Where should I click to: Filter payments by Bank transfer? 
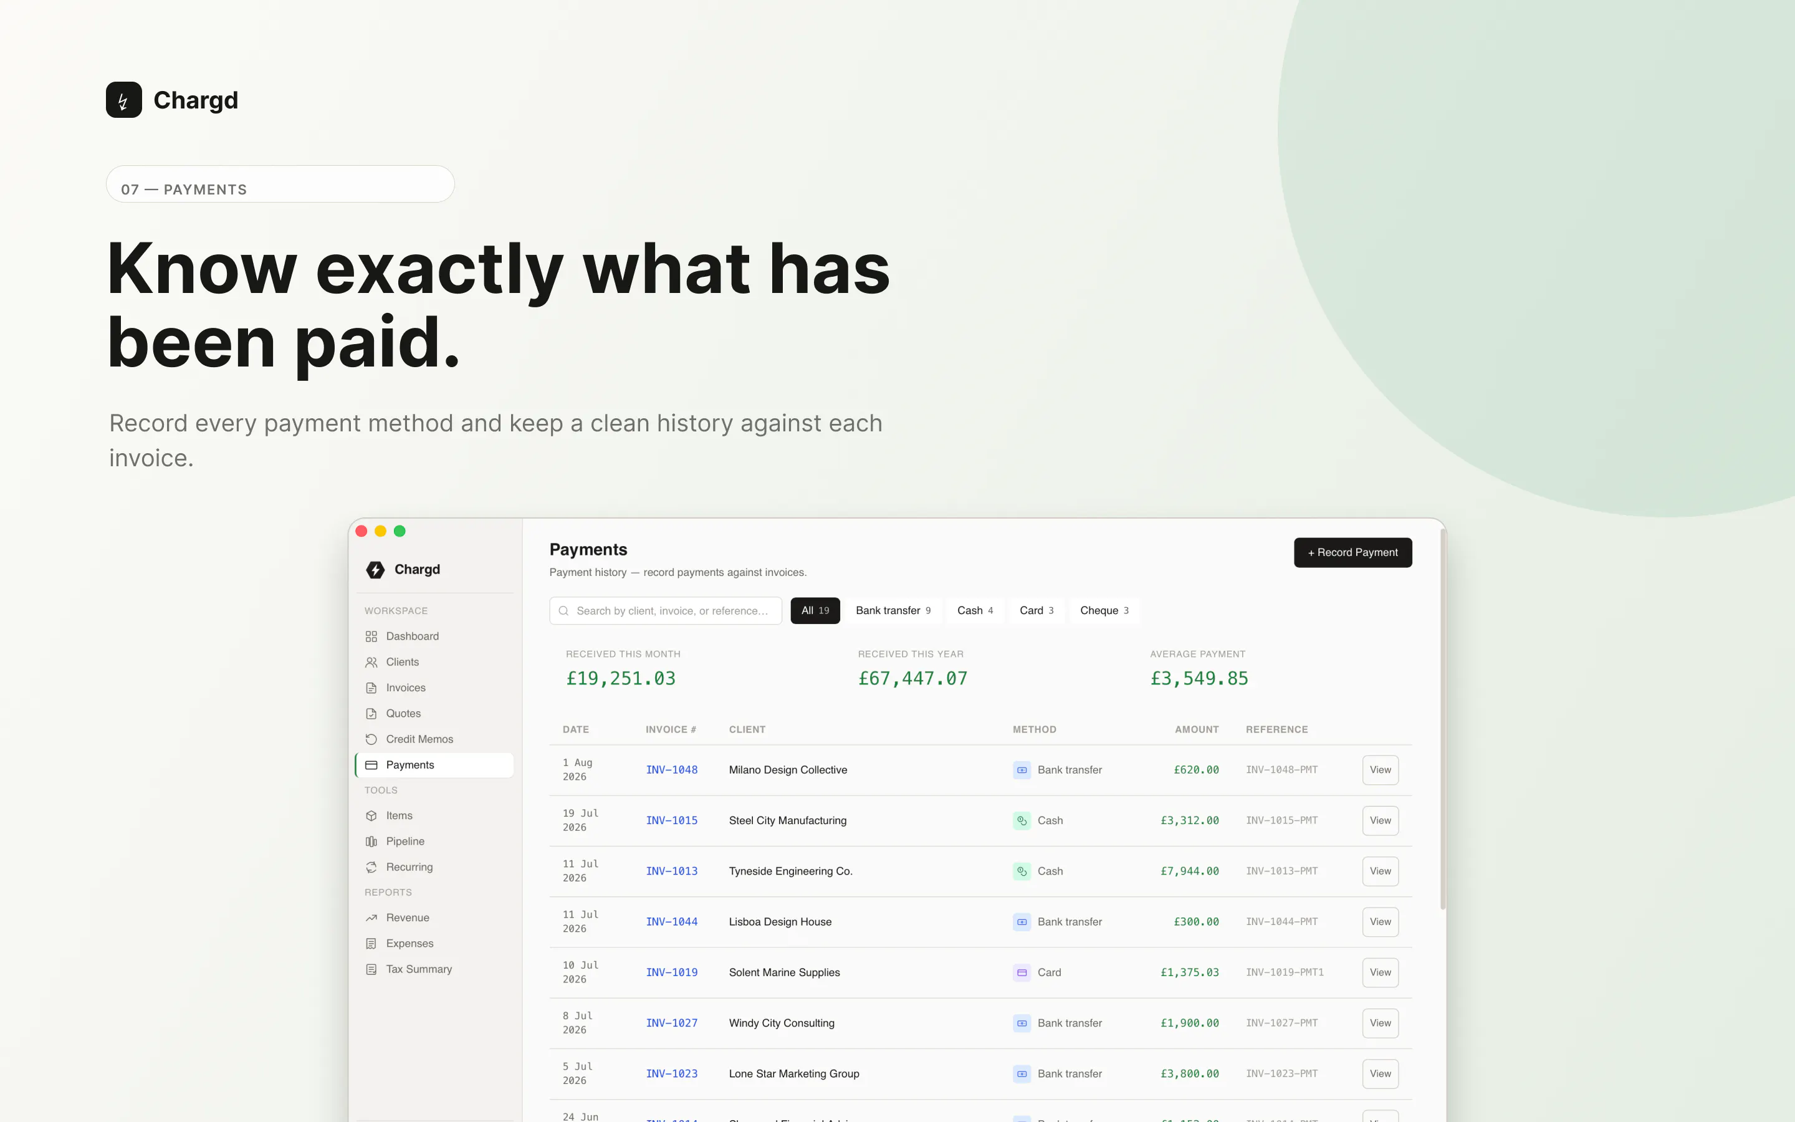coord(893,611)
